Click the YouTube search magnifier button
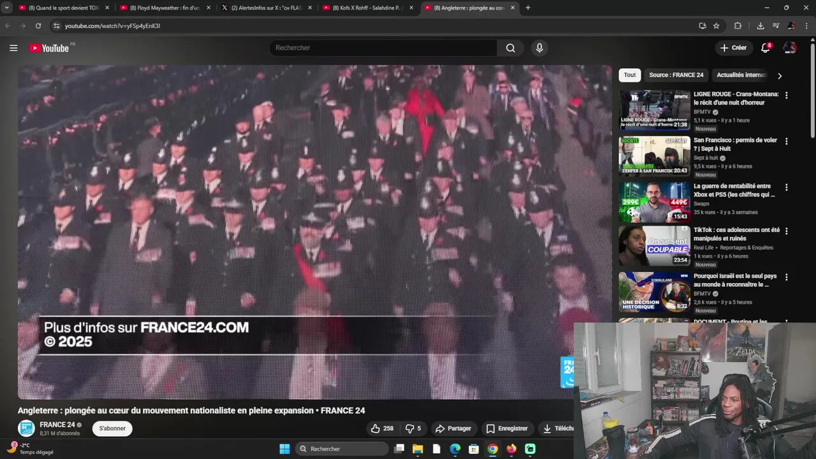Image resolution: width=816 pixels, height=459 pixels. click(511, 48)
